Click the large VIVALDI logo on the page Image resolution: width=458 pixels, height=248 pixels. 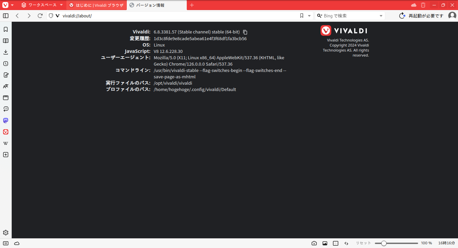tap(344, 30)
